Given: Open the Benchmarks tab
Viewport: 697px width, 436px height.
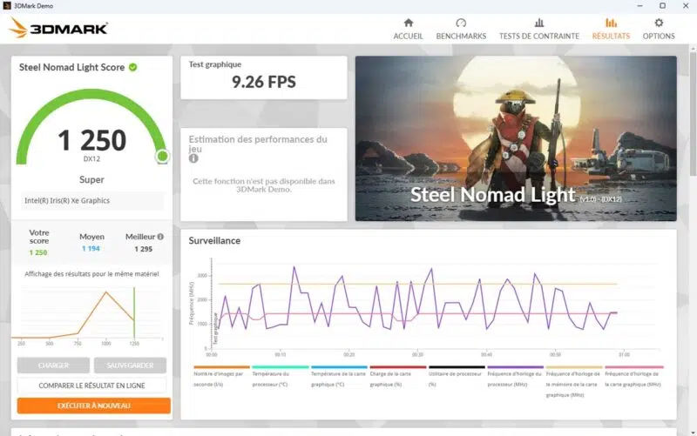Looking at the screenshot, I should click(461, 30).
